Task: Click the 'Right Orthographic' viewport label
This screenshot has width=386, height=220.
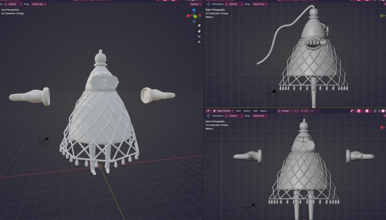Action: [x=215, y=10]
